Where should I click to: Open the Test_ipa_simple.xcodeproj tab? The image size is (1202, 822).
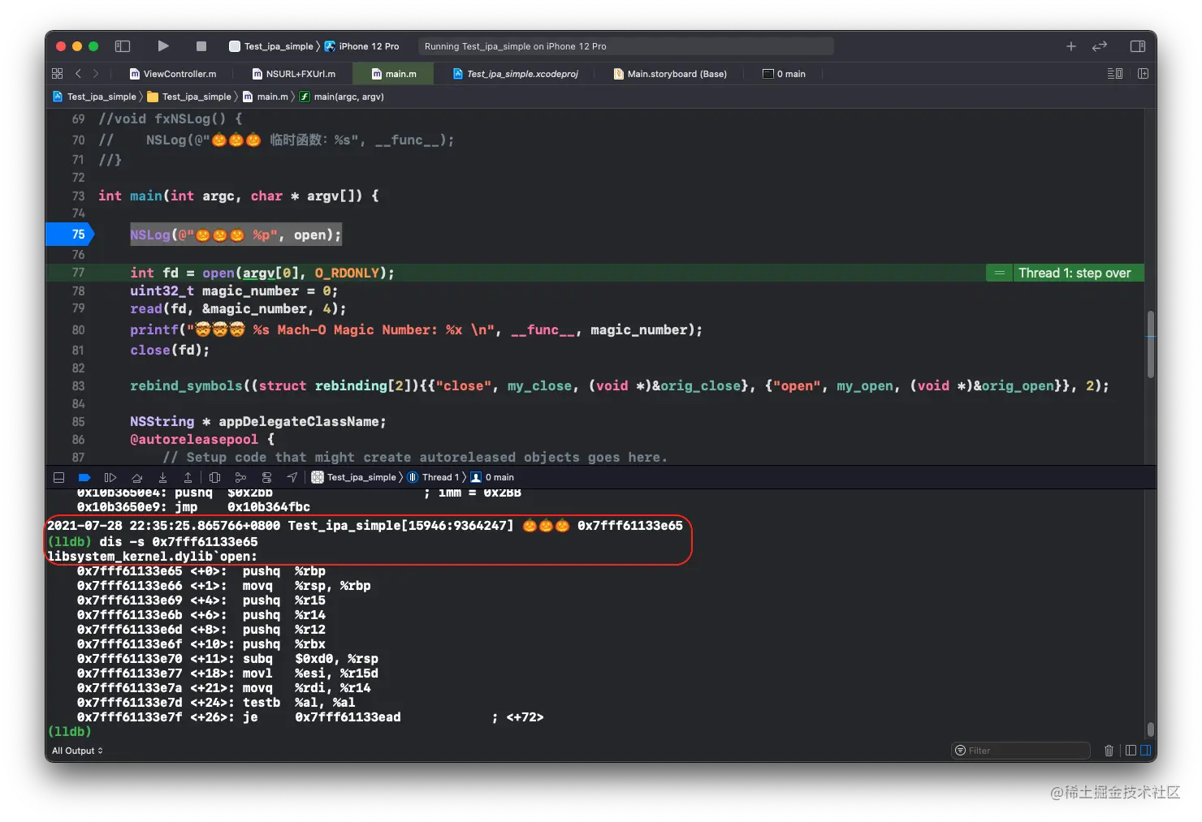point(516,74)
